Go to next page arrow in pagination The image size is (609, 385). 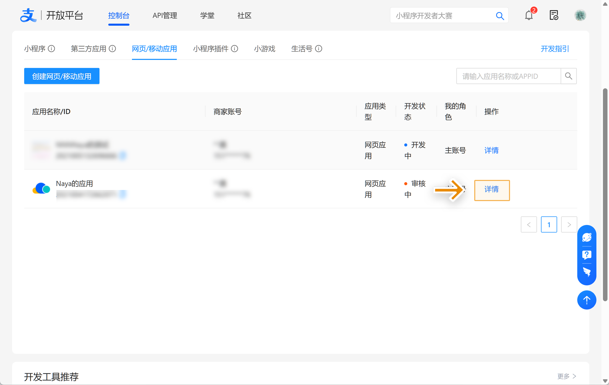(x=569, y=224)
